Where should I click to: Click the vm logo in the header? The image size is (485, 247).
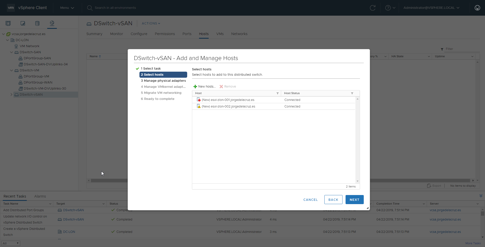[x=11, y=8]
